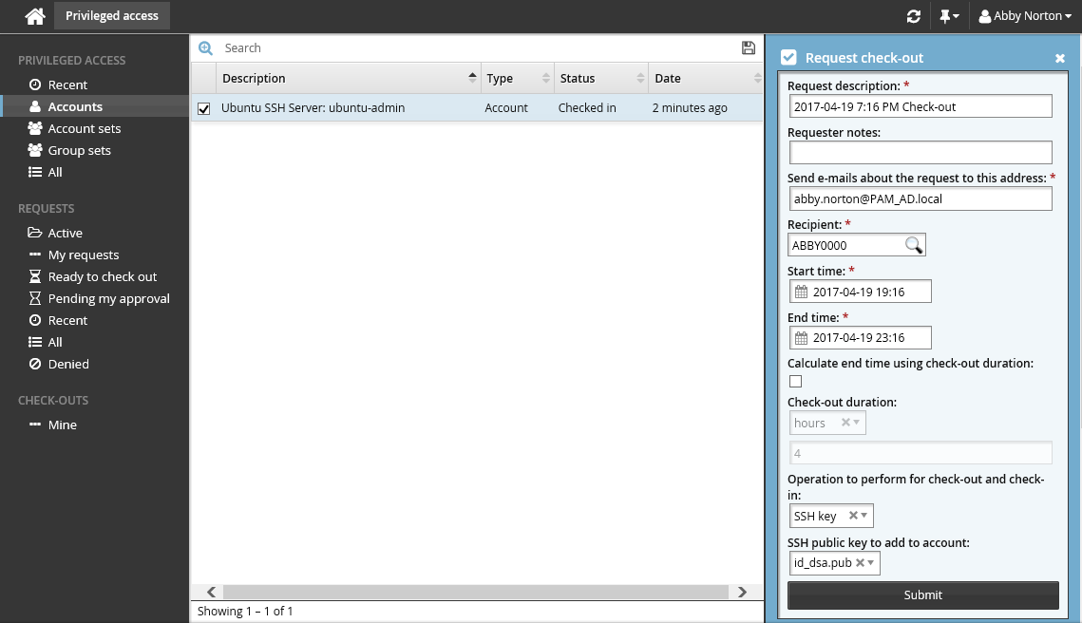Screen dimensions: 1082x623
Task: Open Pending my approval requests
Action: point(108,298)
